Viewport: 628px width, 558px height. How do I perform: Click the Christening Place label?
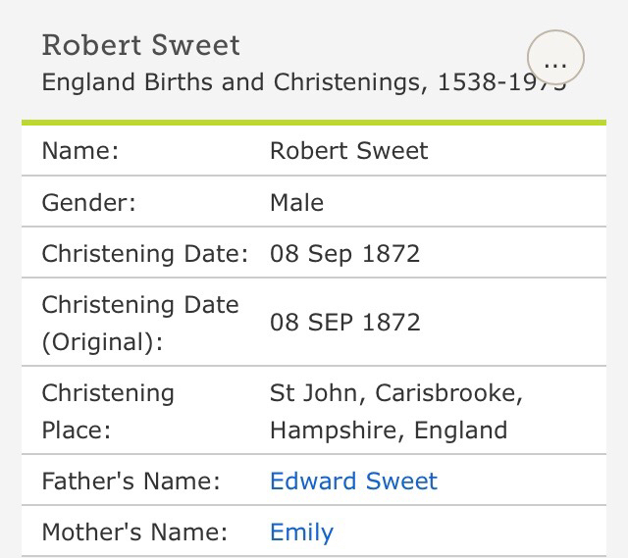108,411
